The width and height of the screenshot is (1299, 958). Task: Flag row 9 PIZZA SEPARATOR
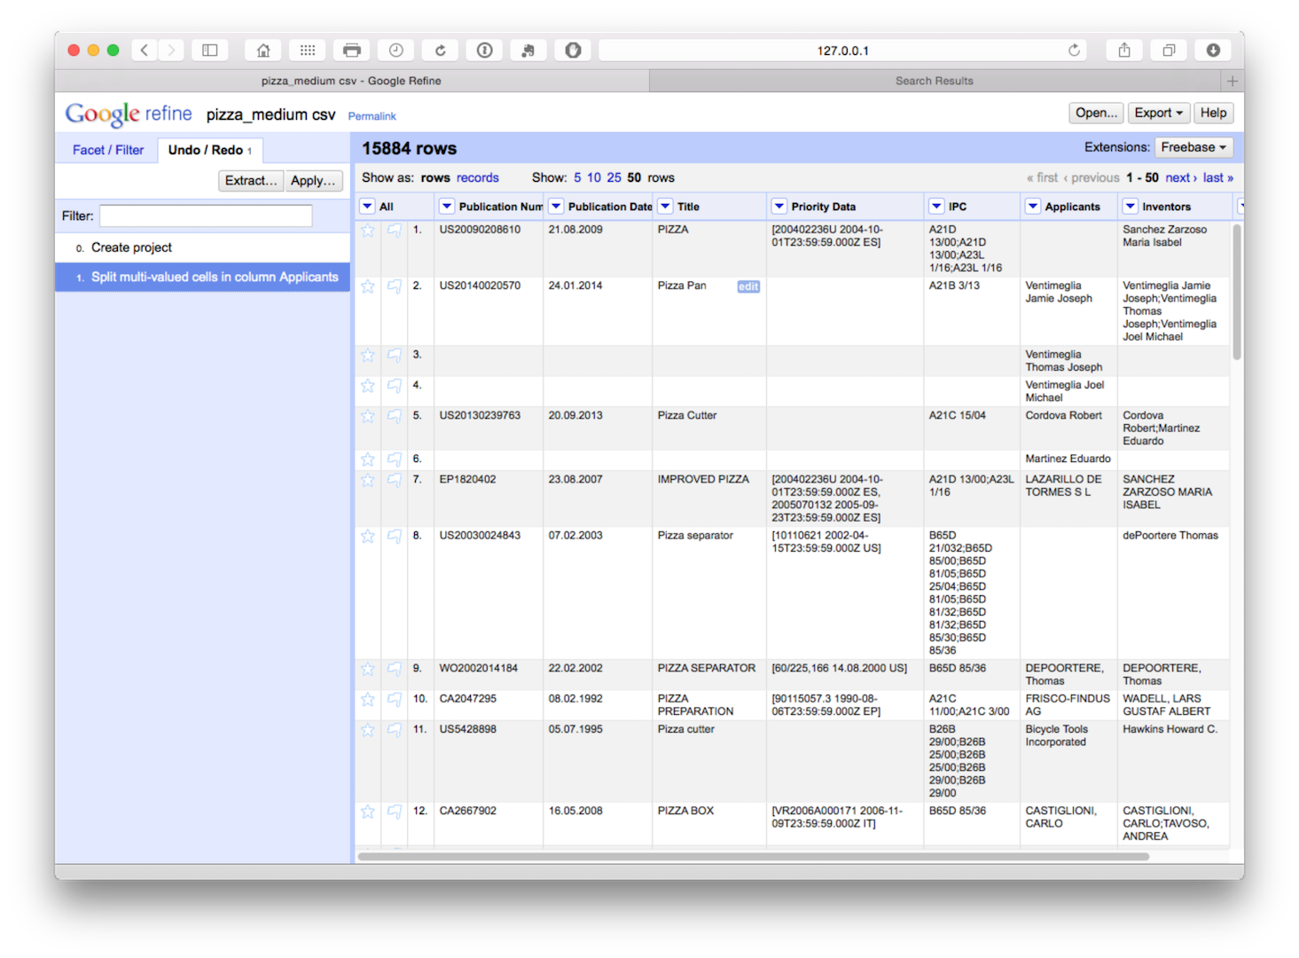[394, 669]
